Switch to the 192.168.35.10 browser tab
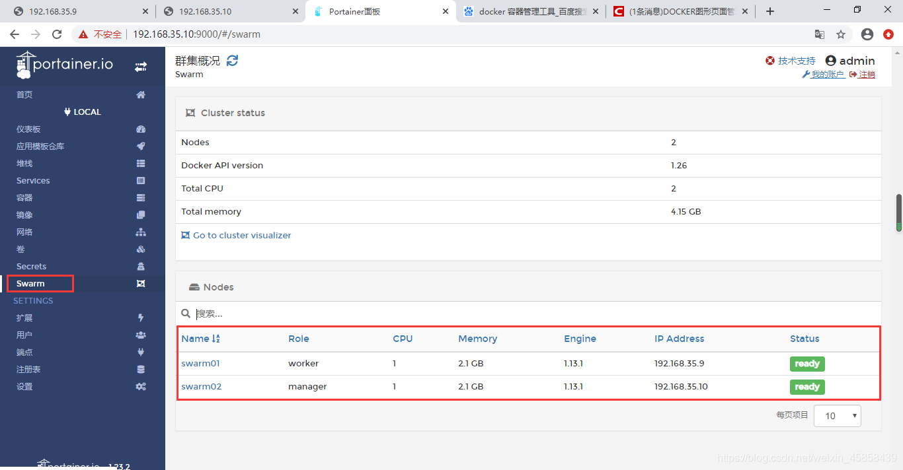 [x=230, y=11]
